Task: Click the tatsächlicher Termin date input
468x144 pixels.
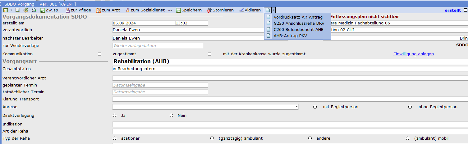Action: (x=160, y=92)
